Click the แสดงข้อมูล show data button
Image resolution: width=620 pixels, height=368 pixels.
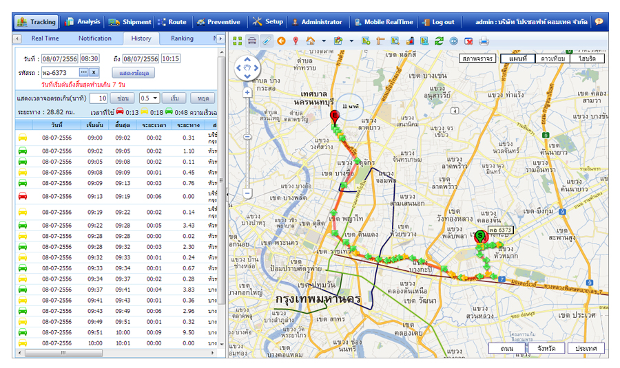coord(134,73)
